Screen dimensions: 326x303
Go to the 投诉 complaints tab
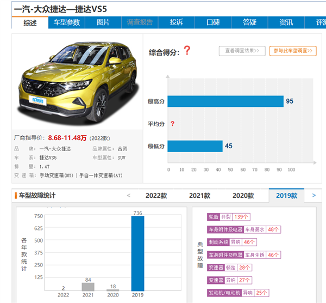coord(177,22)
